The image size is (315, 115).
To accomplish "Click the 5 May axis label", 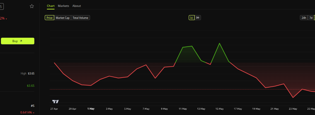I will (x=128, y=109).
